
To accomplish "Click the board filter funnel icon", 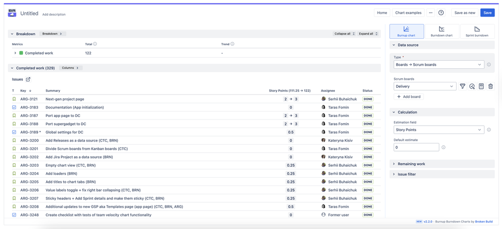I will point(462,86).
